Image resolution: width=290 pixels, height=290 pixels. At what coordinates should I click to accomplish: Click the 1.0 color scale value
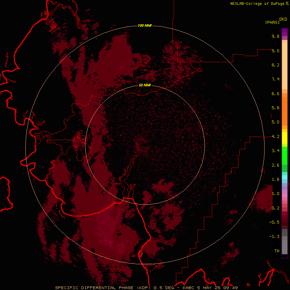pyautogui.click(x=275, y=194)
